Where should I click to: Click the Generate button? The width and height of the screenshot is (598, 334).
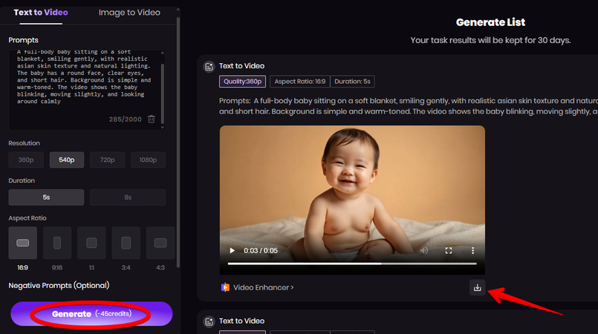coord(91,314)
